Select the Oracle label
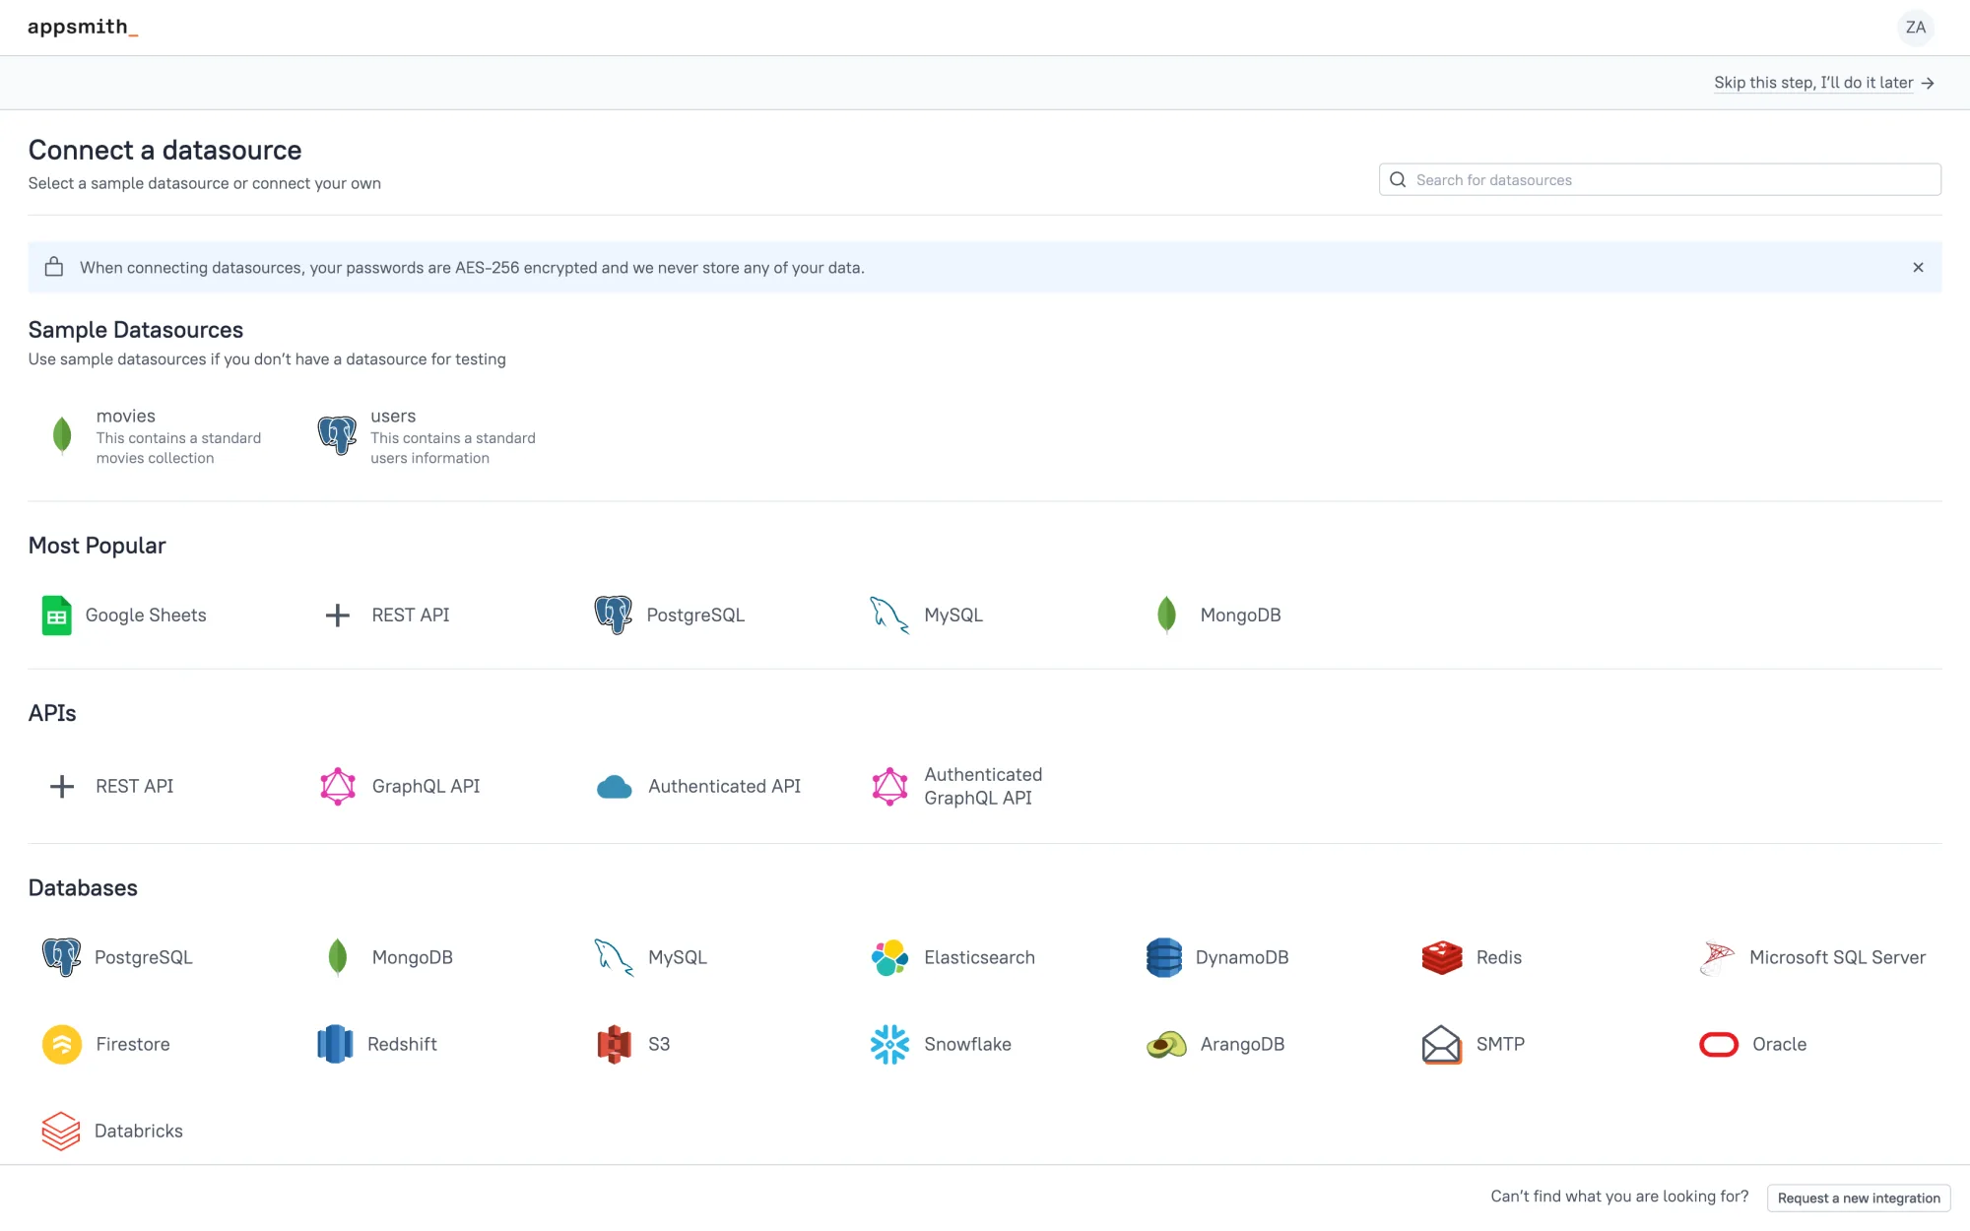The height and width of the screenshot is (1231, 1970). 1780,1044
